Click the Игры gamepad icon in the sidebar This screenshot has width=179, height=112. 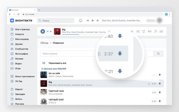click(x=12, y=68)
